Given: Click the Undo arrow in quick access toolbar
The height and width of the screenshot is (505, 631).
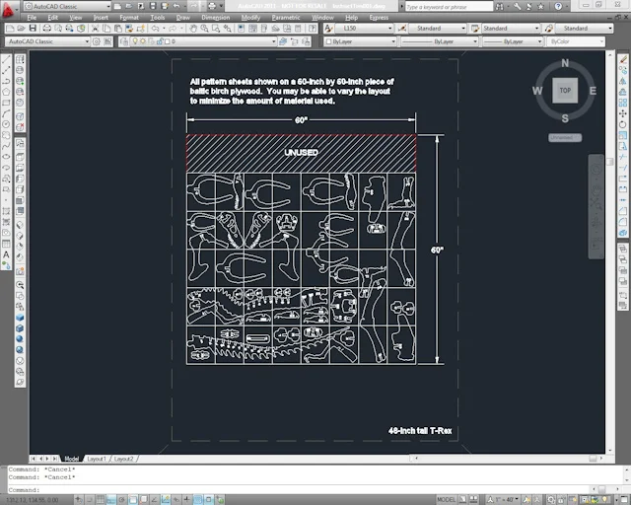Looking at the screenshot, I should [x=176, y=6].
